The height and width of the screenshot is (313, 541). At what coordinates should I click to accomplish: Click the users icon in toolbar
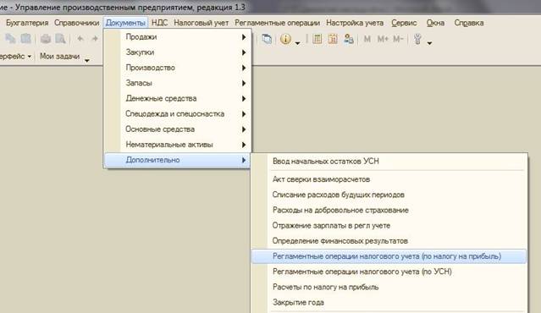pyautogui.click(x=349, y=39)
